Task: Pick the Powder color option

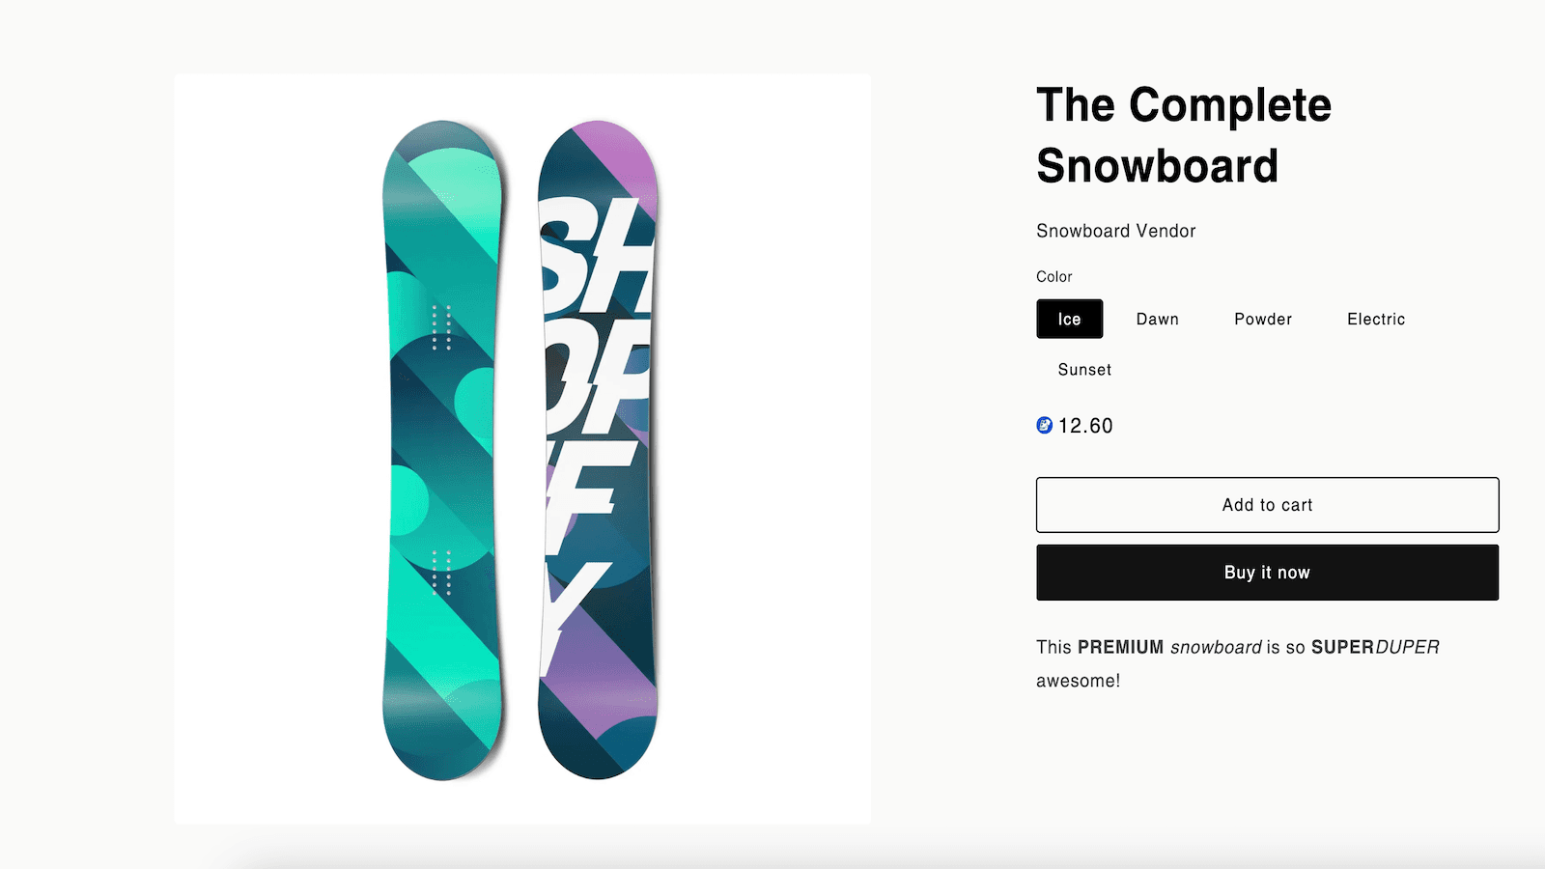Action: (x=1262, y=319)
